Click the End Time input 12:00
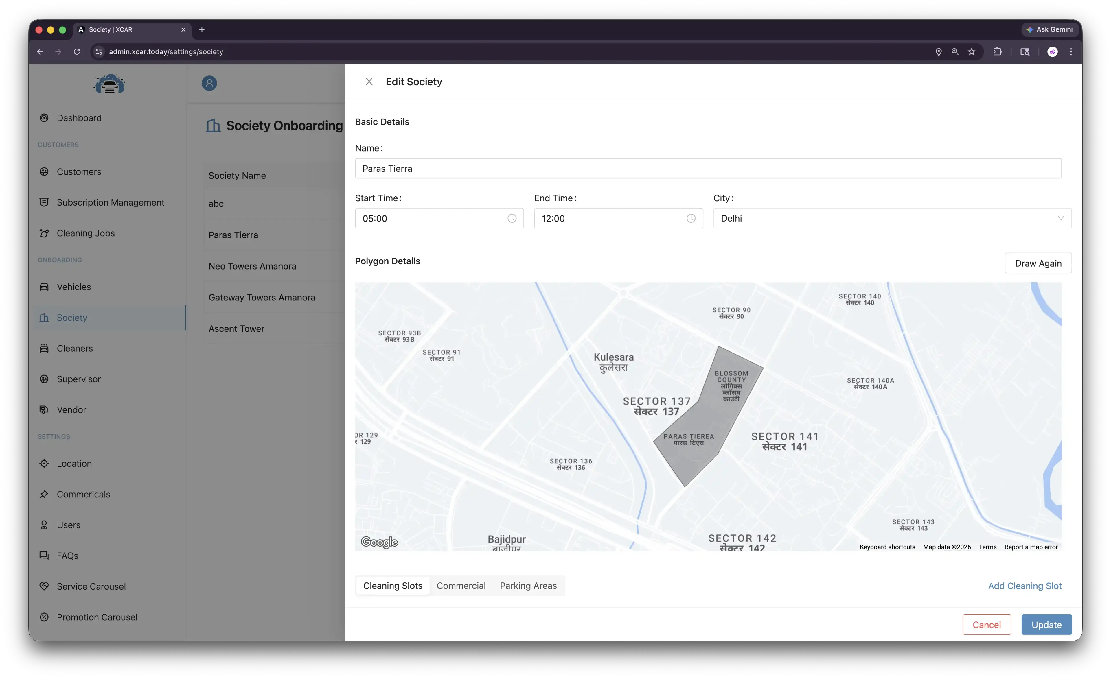This screenshot has height=679, width=1111. click(618, 219)
